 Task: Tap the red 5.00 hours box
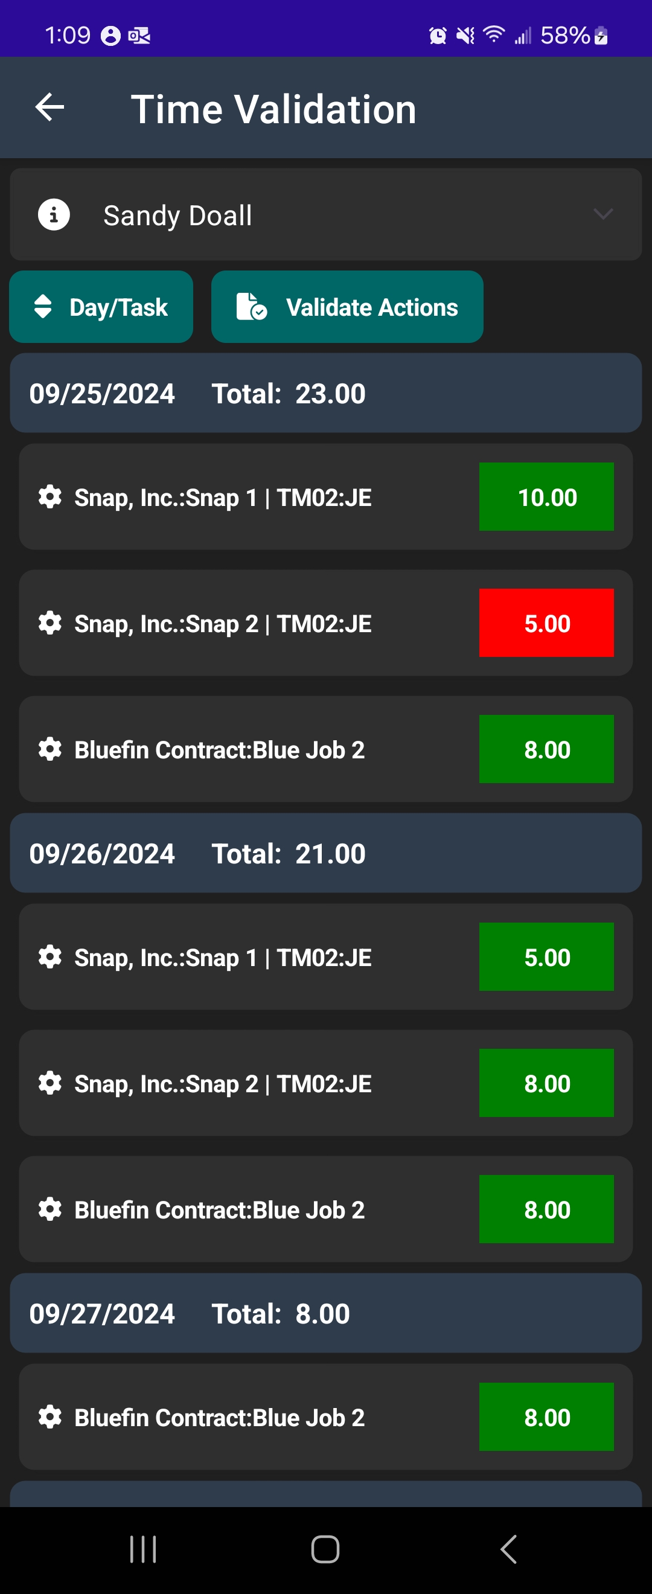pyautogui.click(x=546, y=623)
